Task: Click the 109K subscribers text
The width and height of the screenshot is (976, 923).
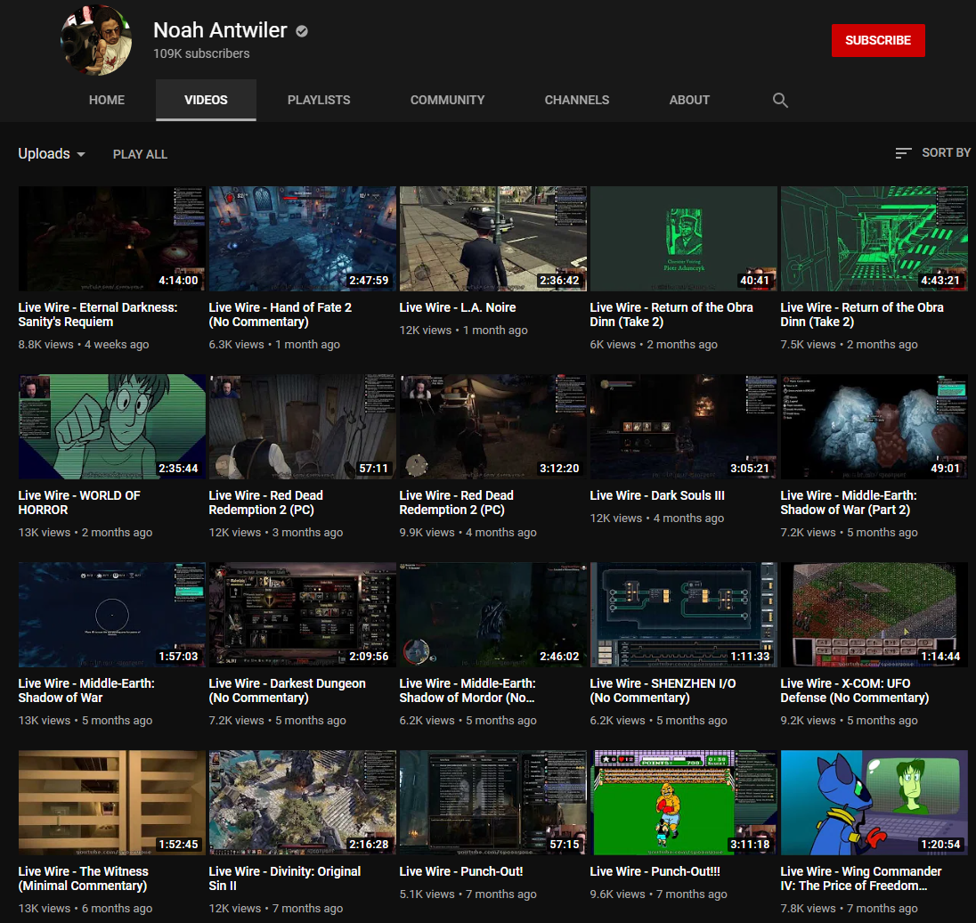Action: coord(201,54)
